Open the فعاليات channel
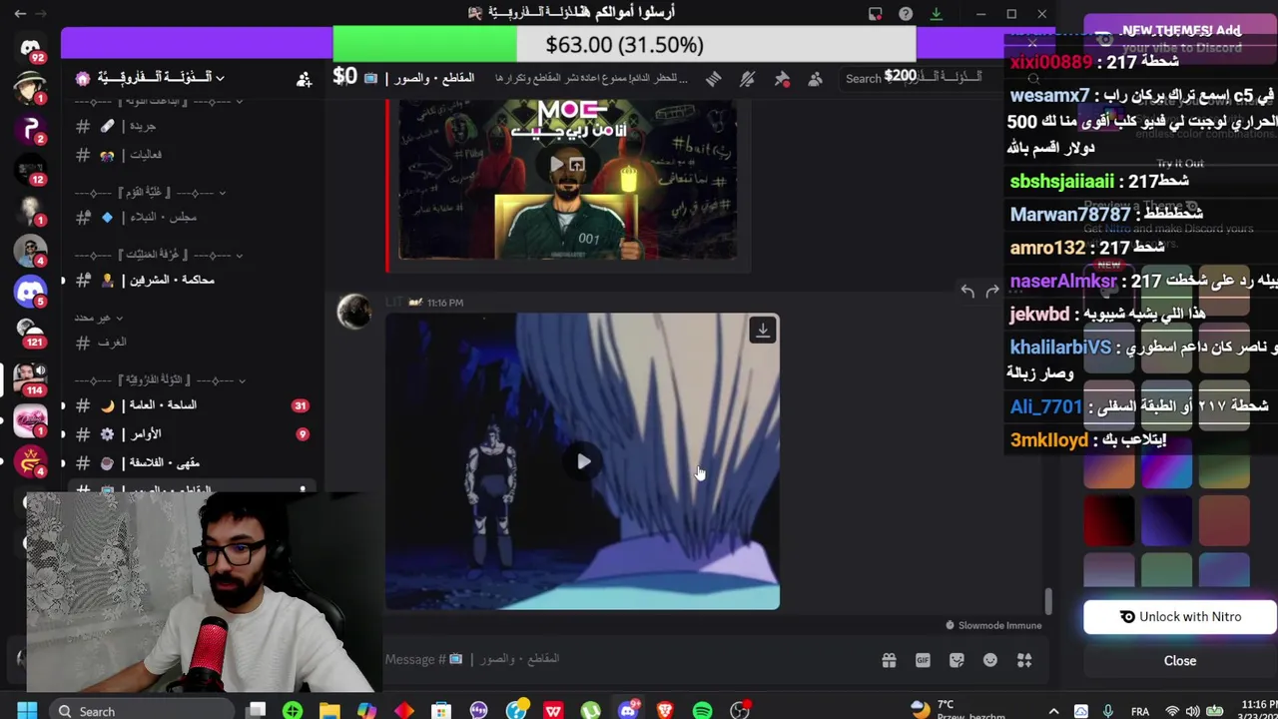Viewport: 1278px width, 719px height. [x=192, y=155]
